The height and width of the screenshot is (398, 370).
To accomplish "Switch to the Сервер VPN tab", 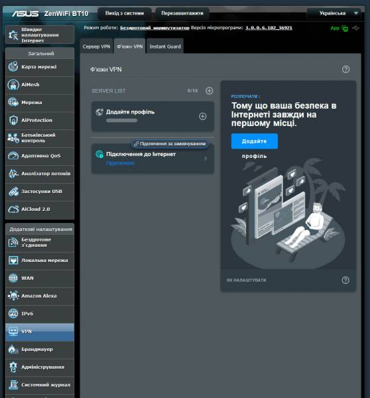I will coord(96,46).
